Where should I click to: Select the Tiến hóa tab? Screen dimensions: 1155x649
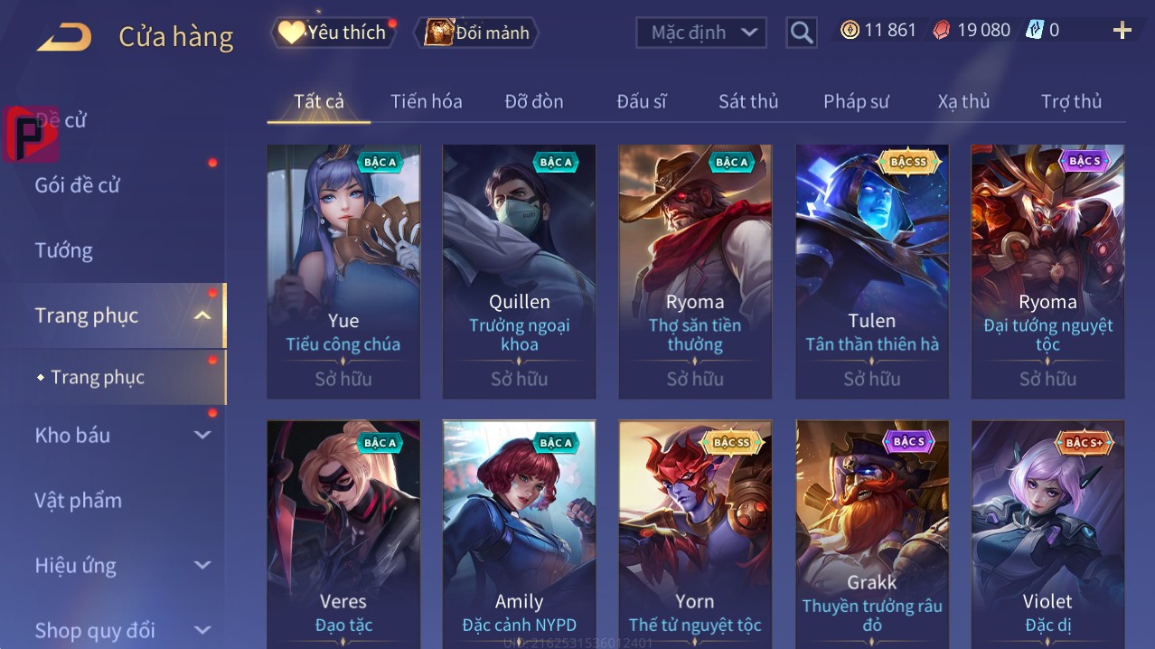pyautogui.click(x=426, y=101)
